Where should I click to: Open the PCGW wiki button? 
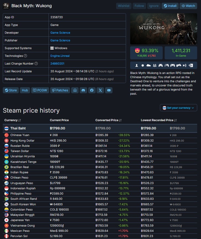tap(40, 90)
